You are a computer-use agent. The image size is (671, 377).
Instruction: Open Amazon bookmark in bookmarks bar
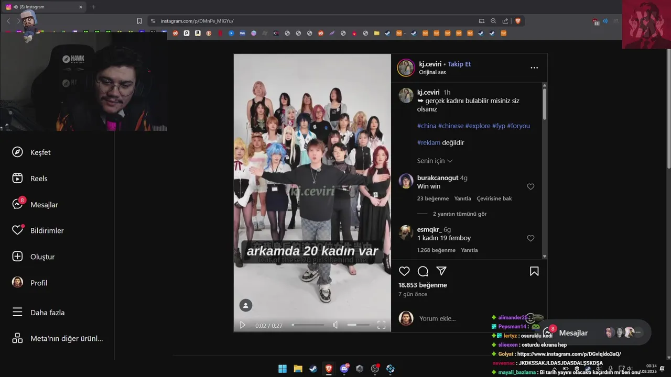tap(198, 33)
